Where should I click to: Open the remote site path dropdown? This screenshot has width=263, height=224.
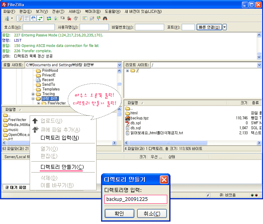[x=259, y=65]
